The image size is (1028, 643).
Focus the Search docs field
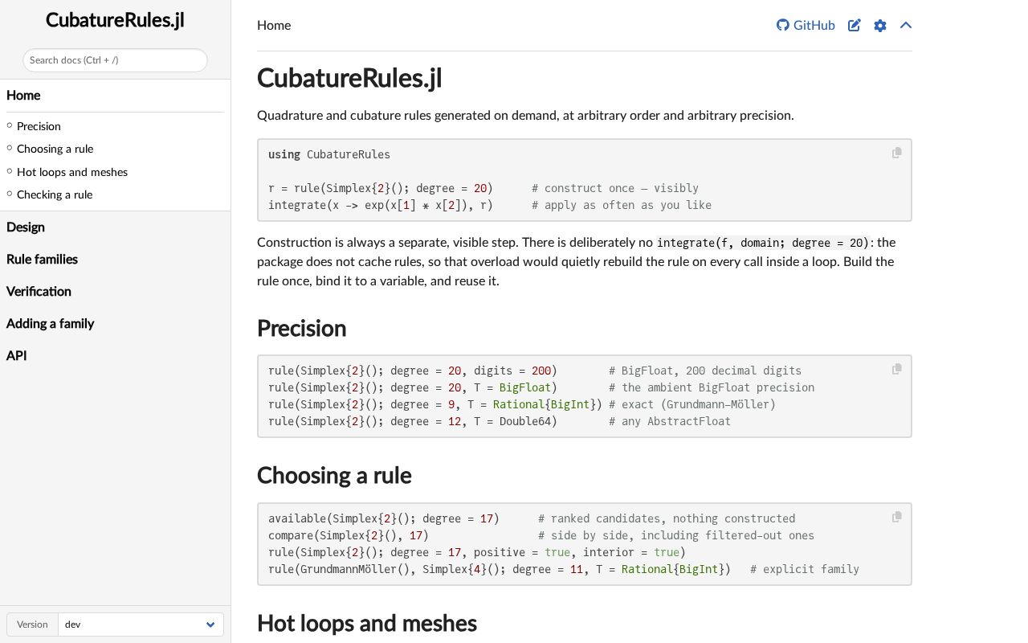[115, 60]
